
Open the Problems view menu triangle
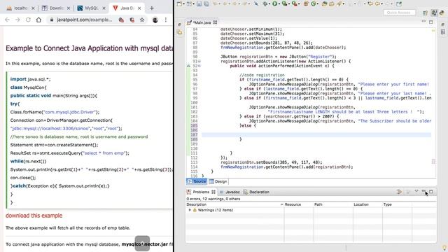pyautogui.click(x=416, y=191)
